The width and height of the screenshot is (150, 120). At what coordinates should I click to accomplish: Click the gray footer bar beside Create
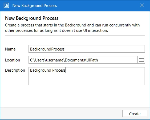61,113
